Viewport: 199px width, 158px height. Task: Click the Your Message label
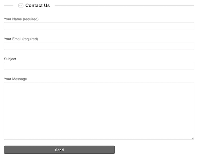[15, 79]
